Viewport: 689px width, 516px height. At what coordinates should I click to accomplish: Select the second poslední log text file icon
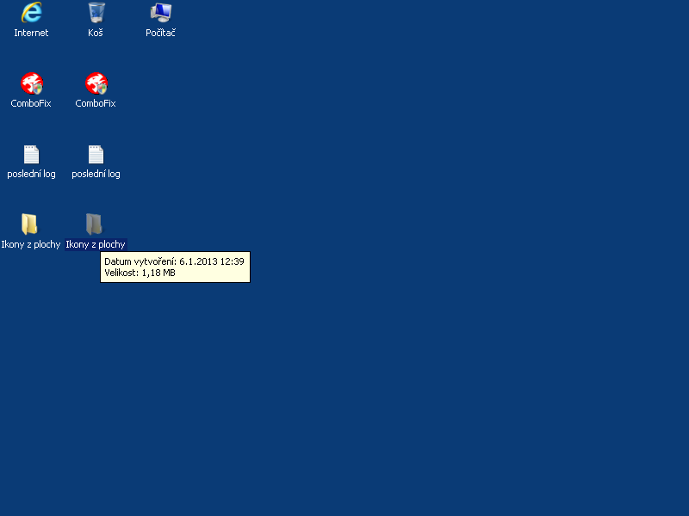[96, 155]
